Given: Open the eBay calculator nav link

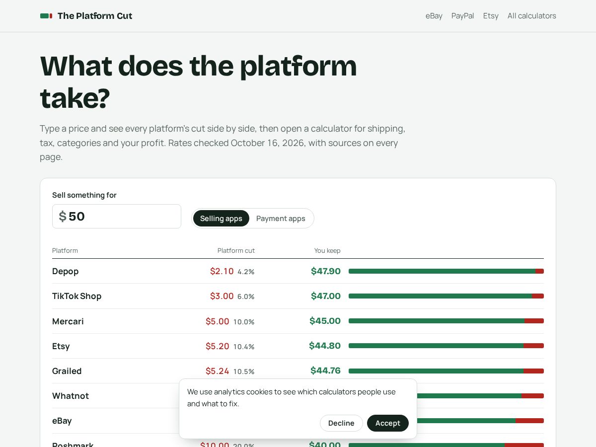Looking at the screenshot, I should pos(434,16).
